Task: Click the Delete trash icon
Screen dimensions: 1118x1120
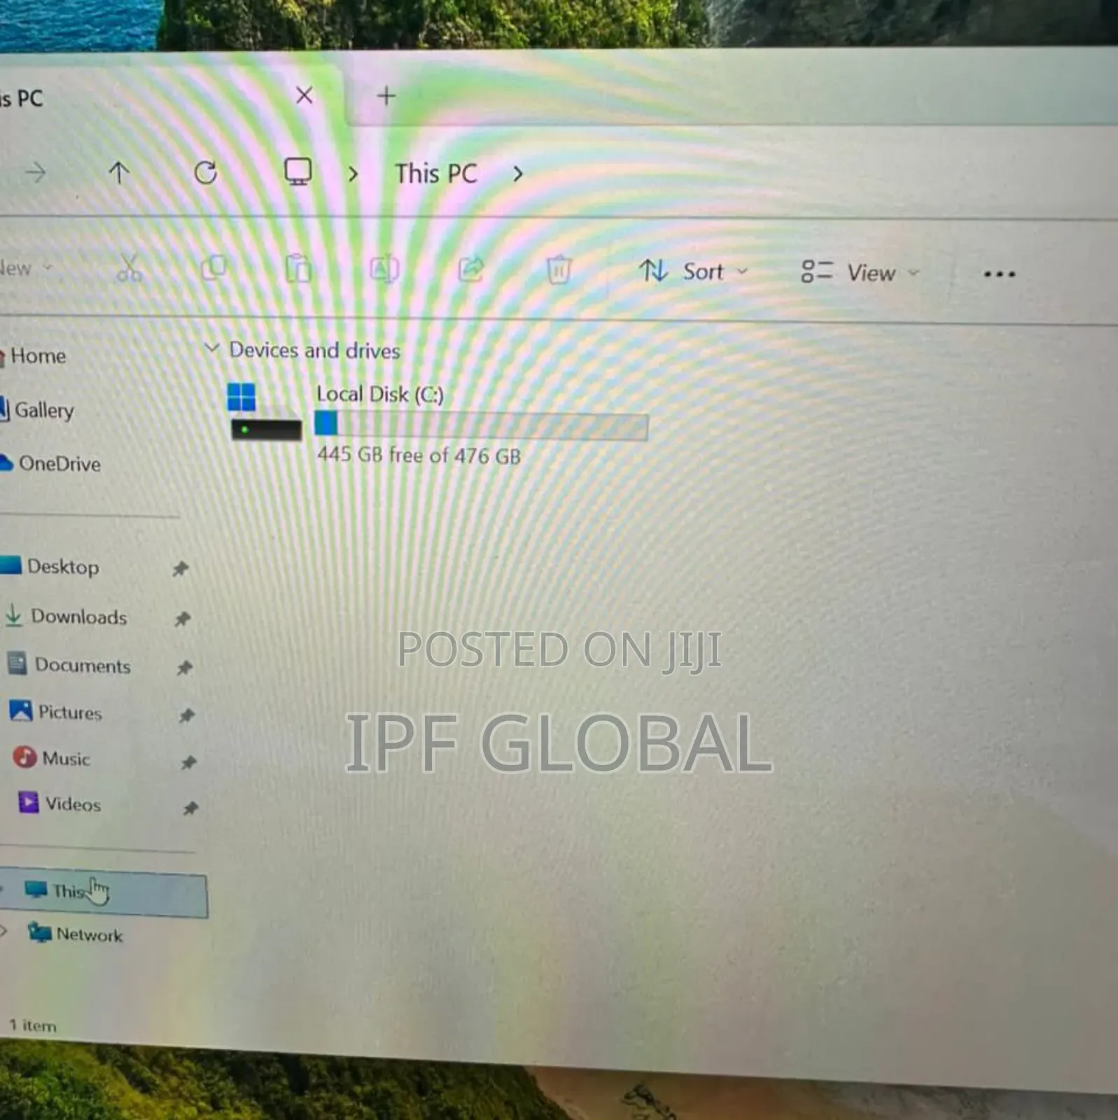Action: [559, 270]
